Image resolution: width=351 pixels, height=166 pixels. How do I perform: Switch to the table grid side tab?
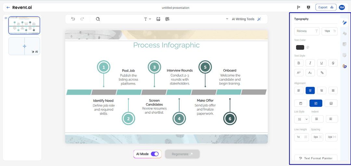click(344, 55)
